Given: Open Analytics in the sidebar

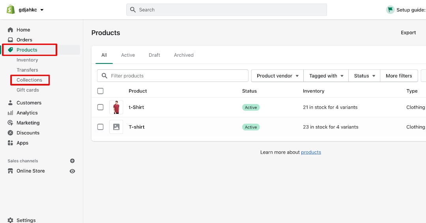Looking at the screenshot, I should tap(27, 113).
